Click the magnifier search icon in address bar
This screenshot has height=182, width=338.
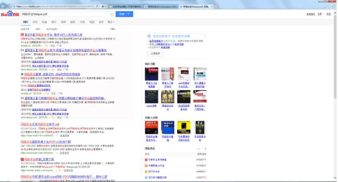(x=97, y=6)
